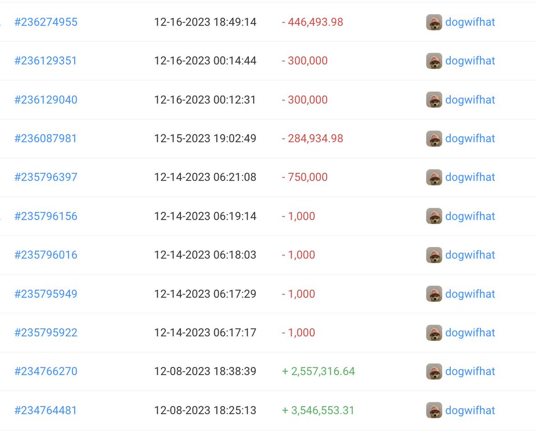Open dogwifhat token link for 06:21:08 row
The width and height of the screenshot is (536, 431).
470,177
